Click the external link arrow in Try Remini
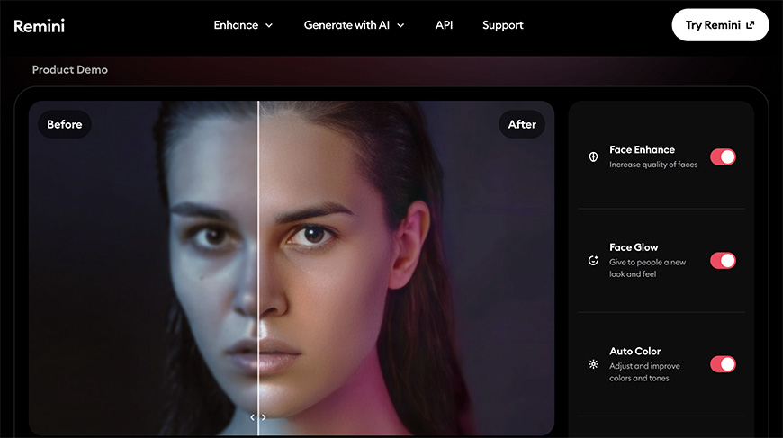The image size is (783, 438). pyautogui.click(x=751, y=25)
